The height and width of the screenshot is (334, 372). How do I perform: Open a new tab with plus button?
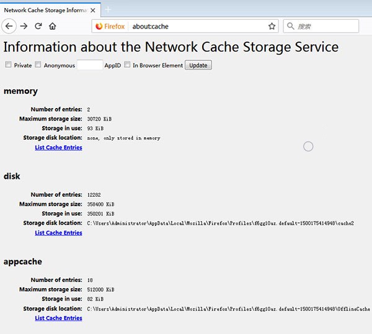[108, 9]
